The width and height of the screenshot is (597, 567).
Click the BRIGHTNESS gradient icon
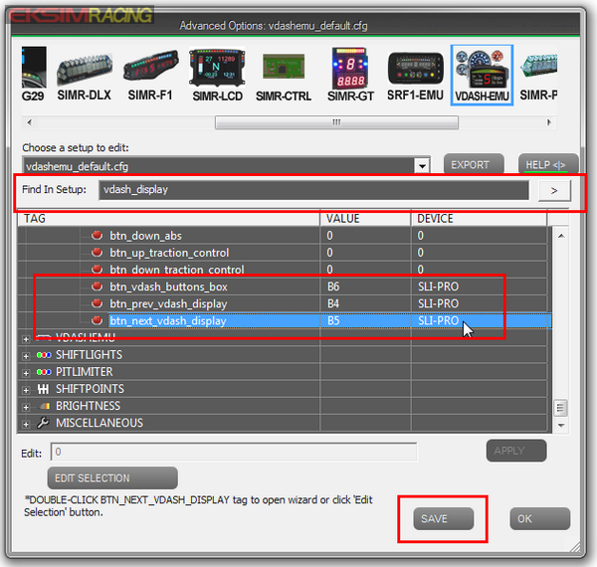pos(45,406)
